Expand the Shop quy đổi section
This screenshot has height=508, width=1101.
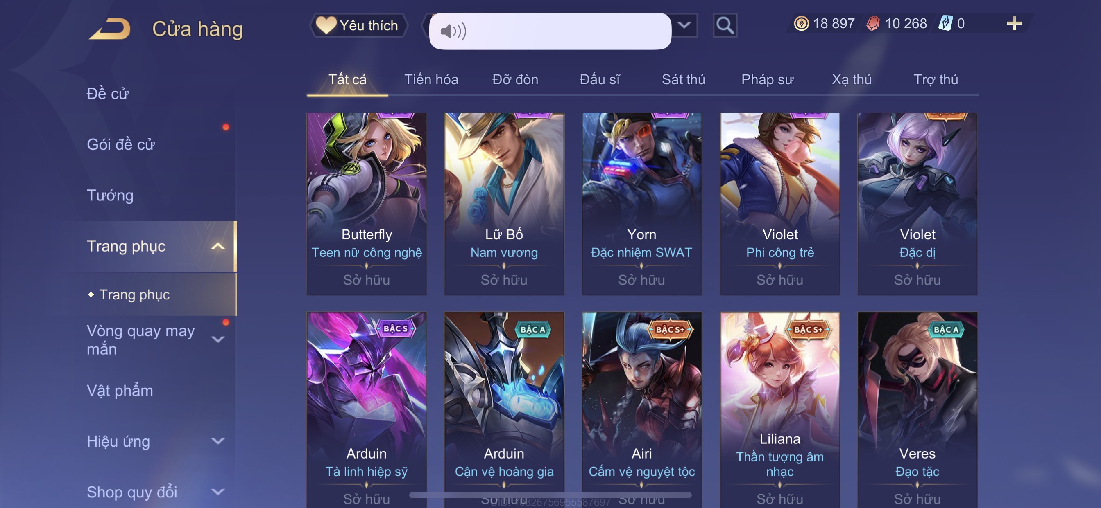(x=218, y=492)
